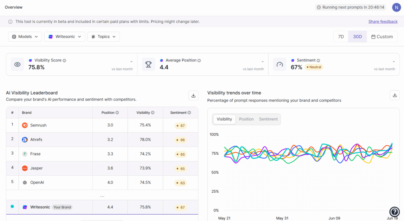
Task: Switch chart to the Sentiment tab
Action: [x=268, y=119]
